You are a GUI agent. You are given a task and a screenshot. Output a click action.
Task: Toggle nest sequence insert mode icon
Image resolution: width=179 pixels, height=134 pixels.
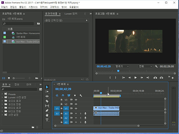pyautogui.click(x=57, y=95)
